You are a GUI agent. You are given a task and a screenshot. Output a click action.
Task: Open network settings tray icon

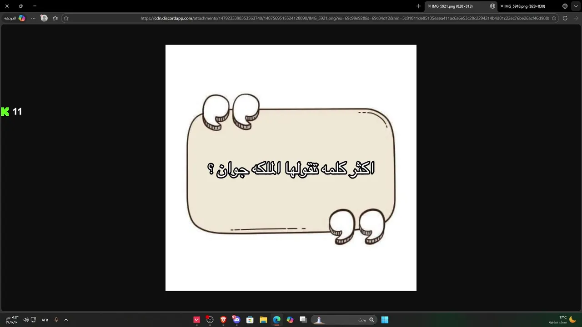click(33, 320)
